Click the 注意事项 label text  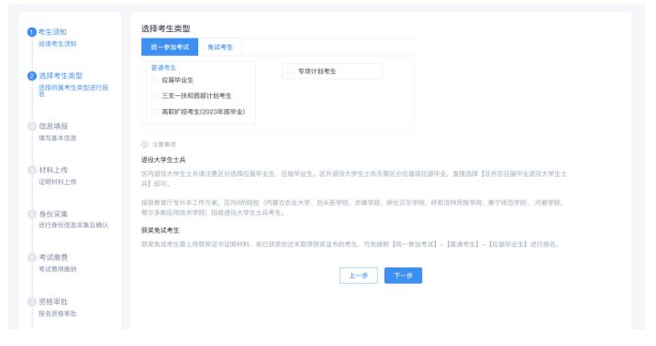tap(164, 145)
